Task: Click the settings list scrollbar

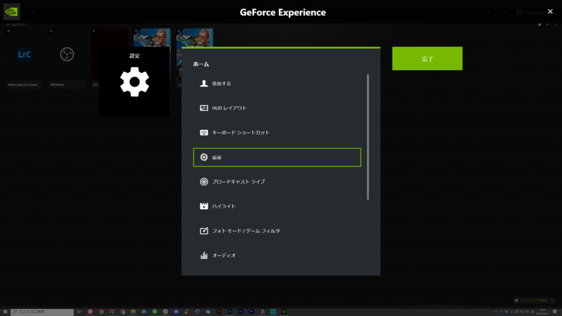Action: 368,137
